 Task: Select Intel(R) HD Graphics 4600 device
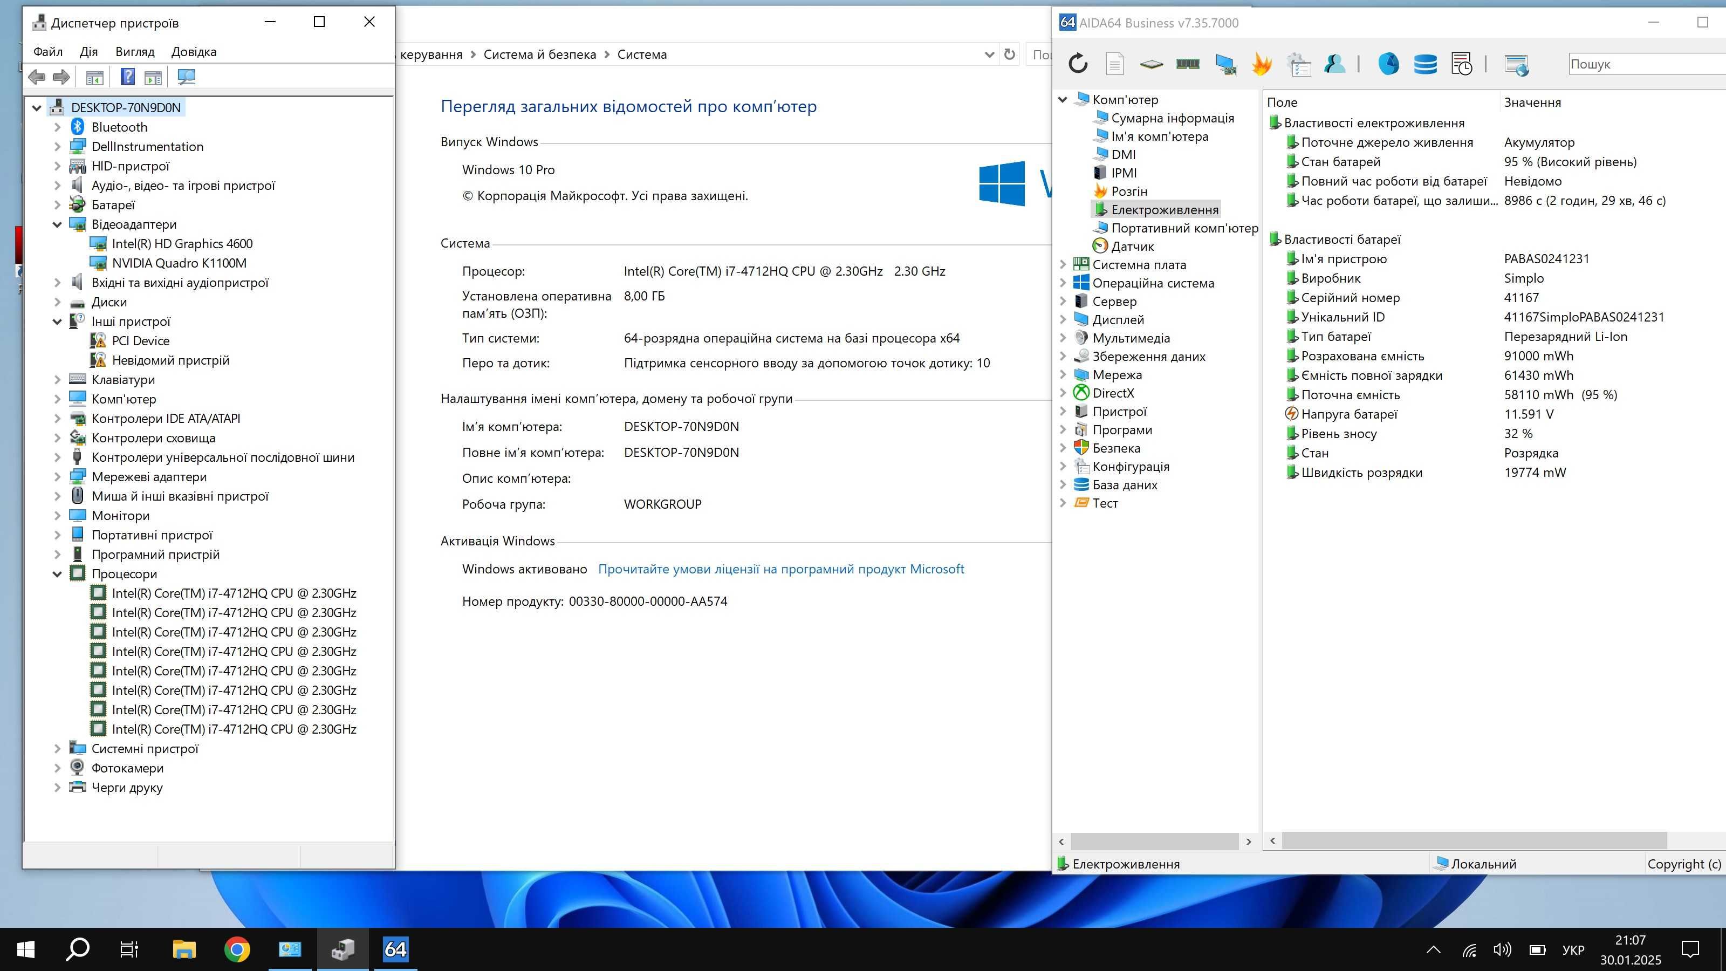coord(182,244)
